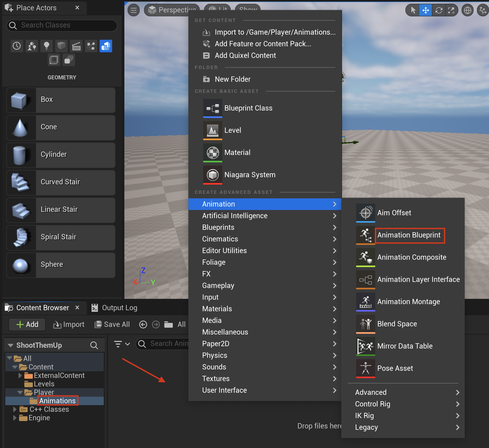Click the Aim Offset crosshair icon

click(x=366, y=213)
